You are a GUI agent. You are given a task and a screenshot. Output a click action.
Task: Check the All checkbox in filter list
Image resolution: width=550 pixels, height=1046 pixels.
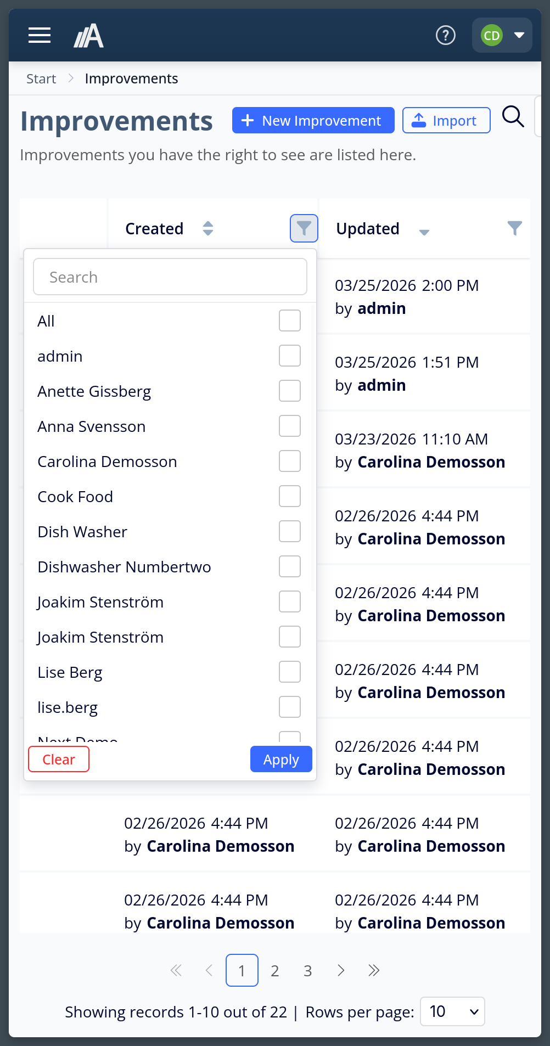click(289, 320)
